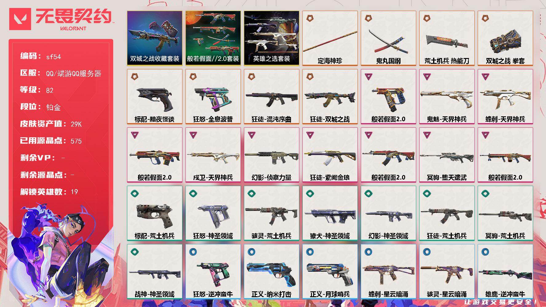Select the 雄鹿-逆冲蛮牛 shotgun card

click(505, 272)
